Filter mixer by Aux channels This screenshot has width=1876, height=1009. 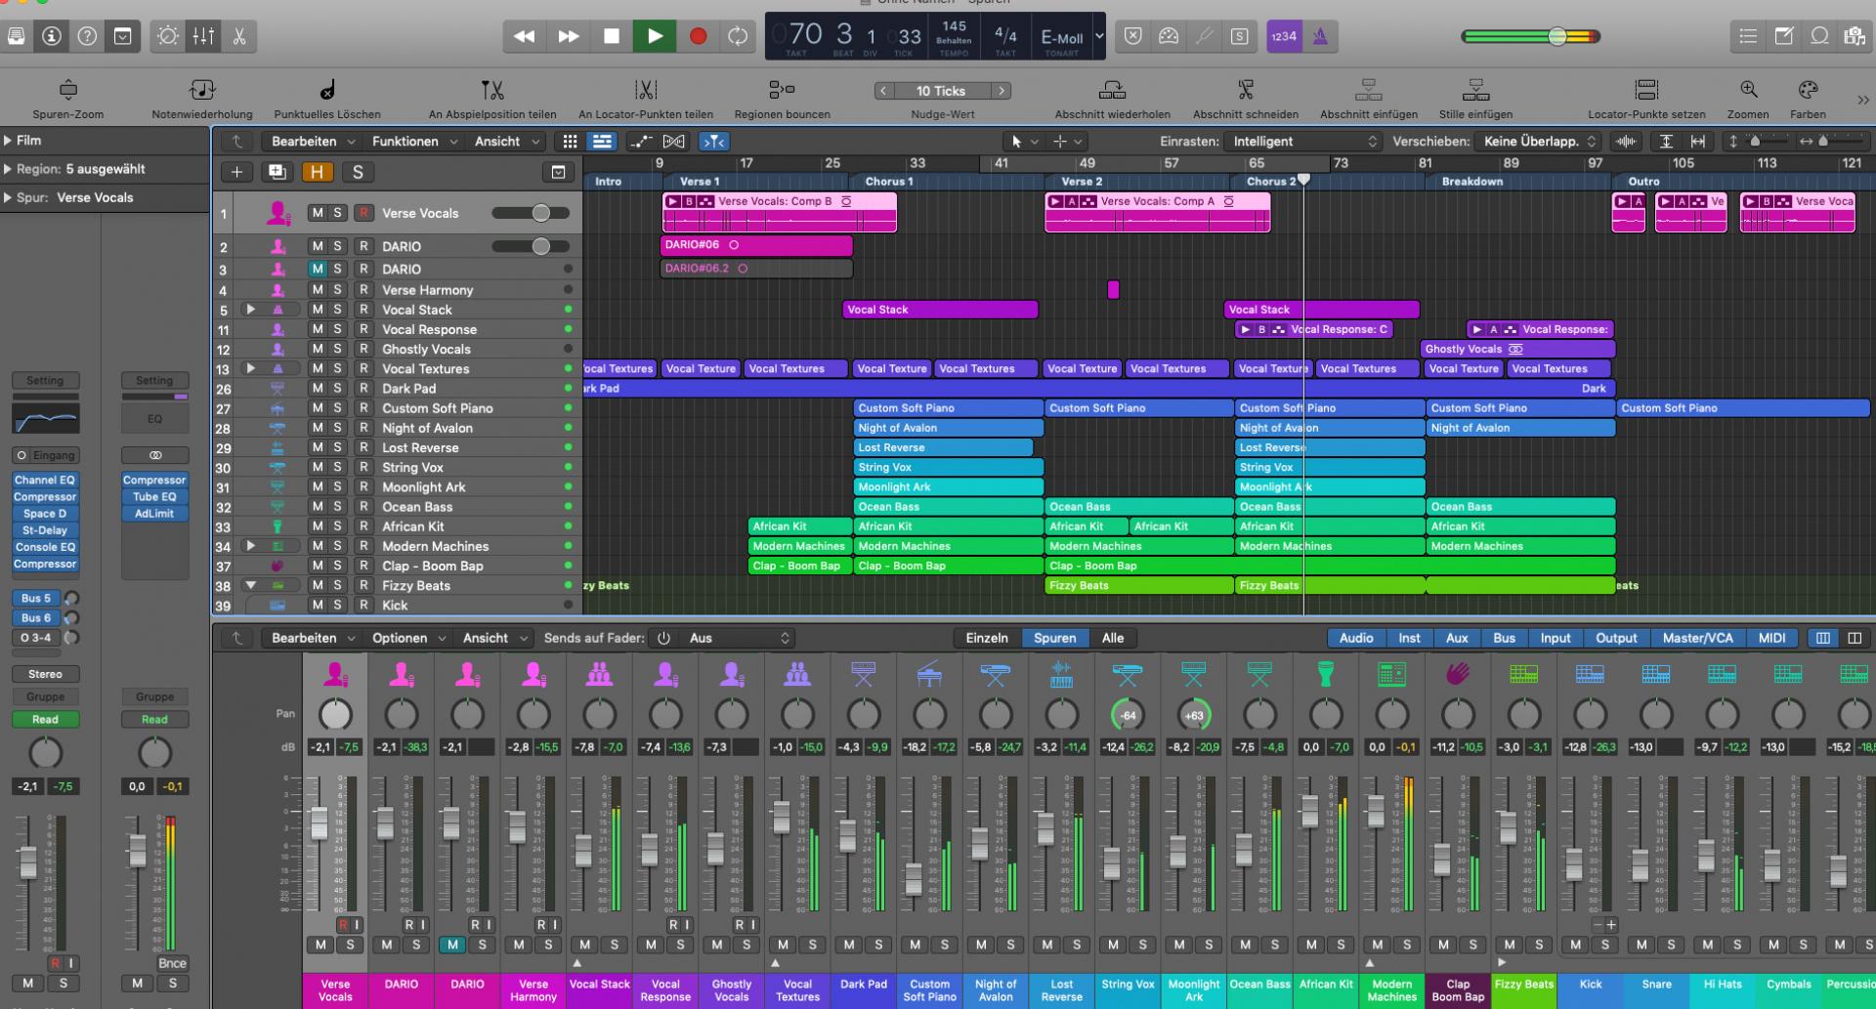[1457, 638]
